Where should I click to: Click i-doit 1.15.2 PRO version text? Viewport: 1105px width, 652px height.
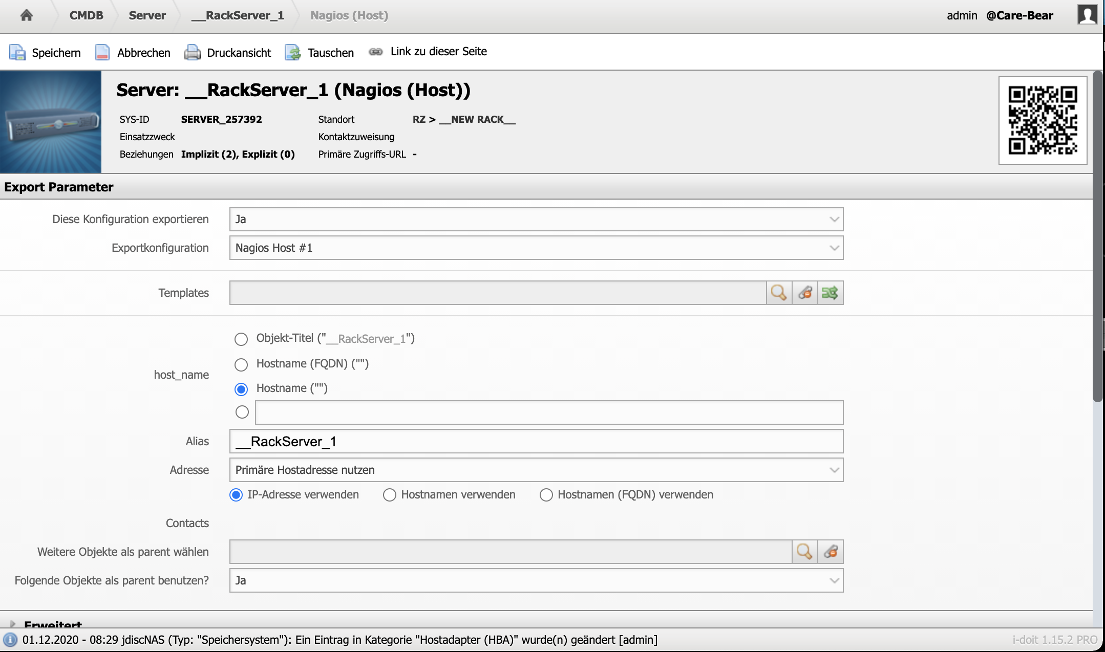1055,640
